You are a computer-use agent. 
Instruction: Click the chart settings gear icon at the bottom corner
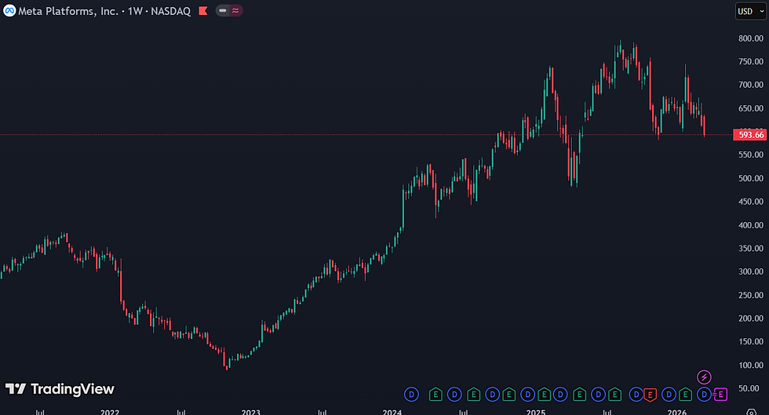point(752,412)
